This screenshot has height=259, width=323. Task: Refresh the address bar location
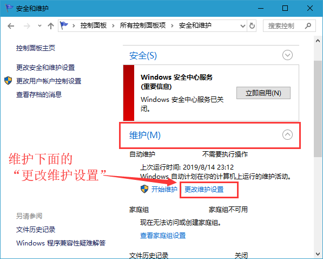(x=252, y=26)
